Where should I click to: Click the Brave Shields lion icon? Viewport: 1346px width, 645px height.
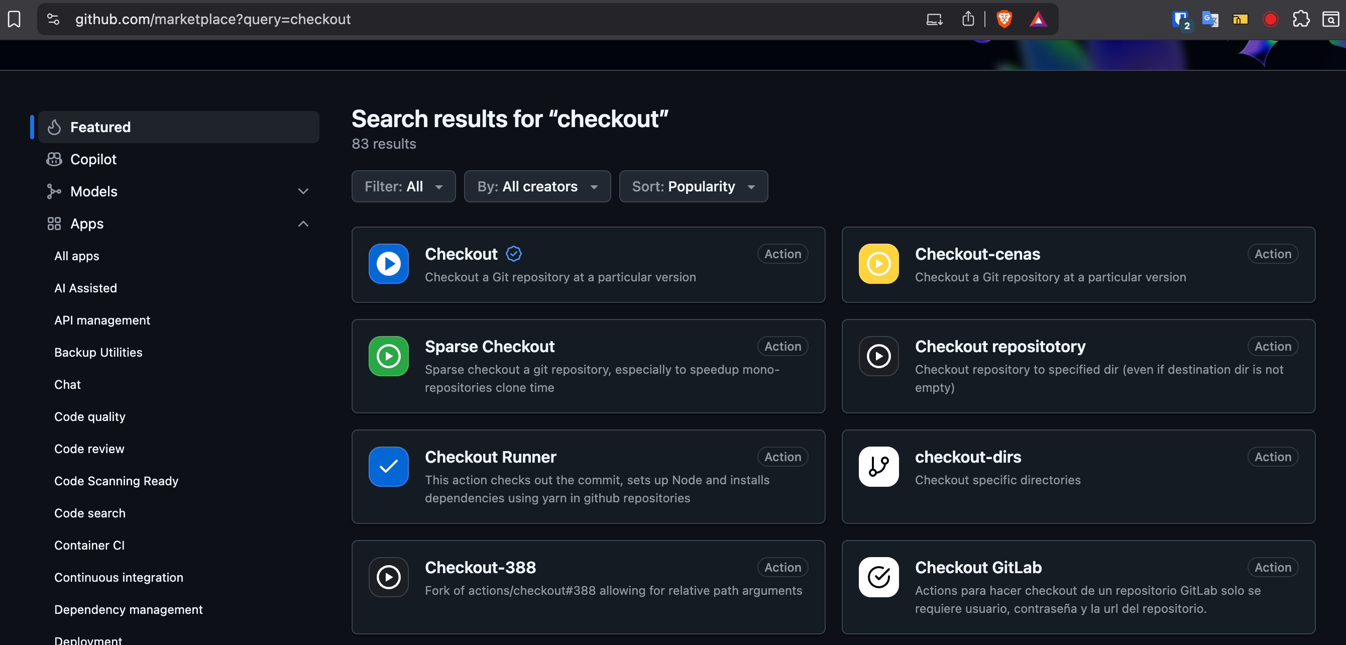point(1004,19)
